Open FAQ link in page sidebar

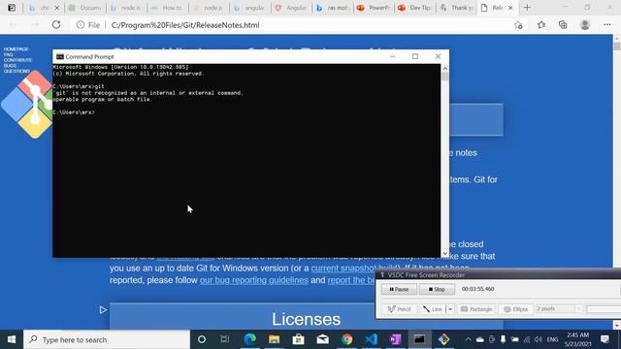click(x=9, y=54)
